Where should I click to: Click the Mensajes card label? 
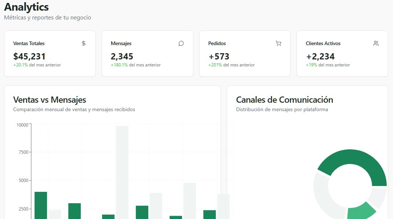click(121, 43)
